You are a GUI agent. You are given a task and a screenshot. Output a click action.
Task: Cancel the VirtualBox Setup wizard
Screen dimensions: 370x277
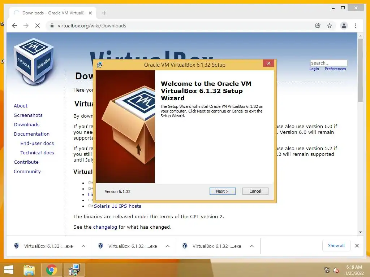click(x=255, y=191)
